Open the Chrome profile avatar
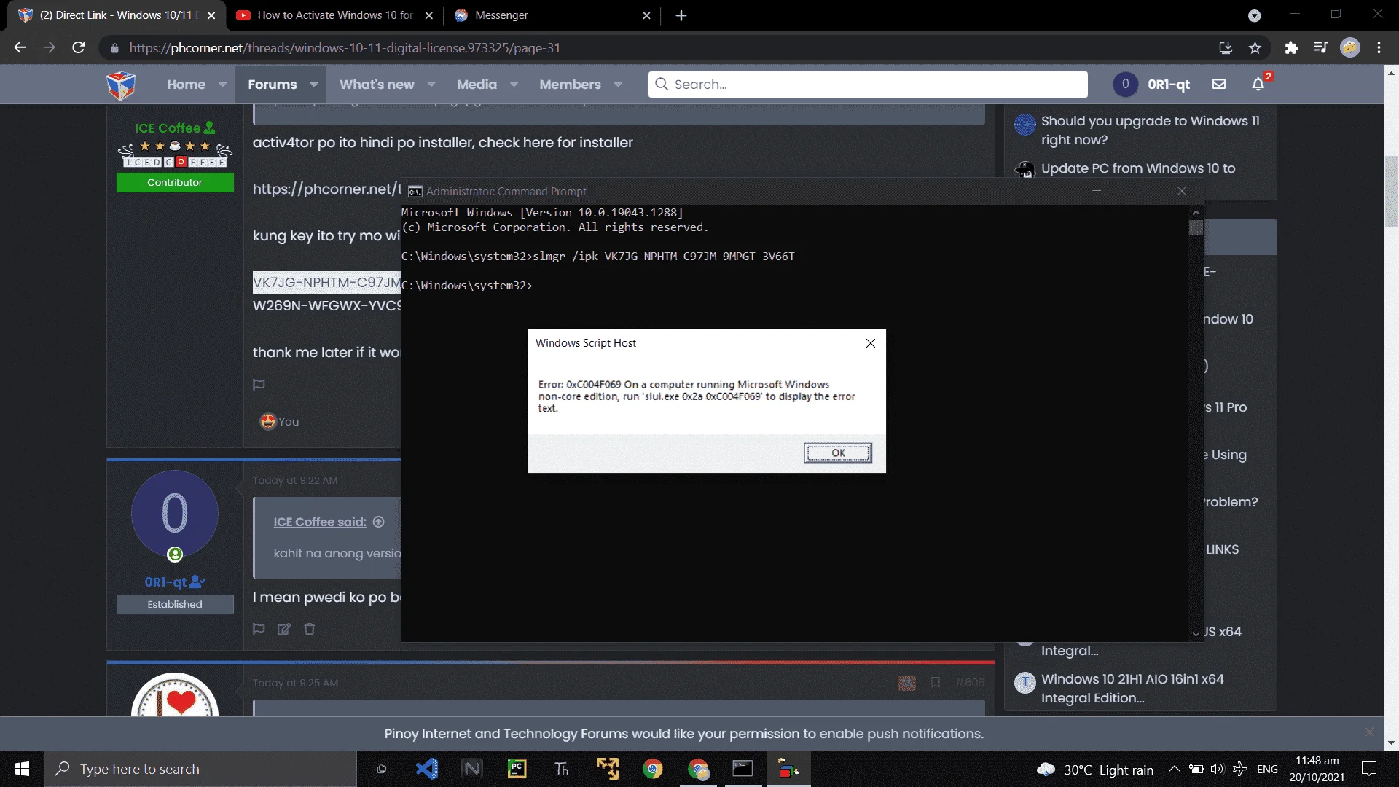1399x787 pixels. [x=1350, y=48]
